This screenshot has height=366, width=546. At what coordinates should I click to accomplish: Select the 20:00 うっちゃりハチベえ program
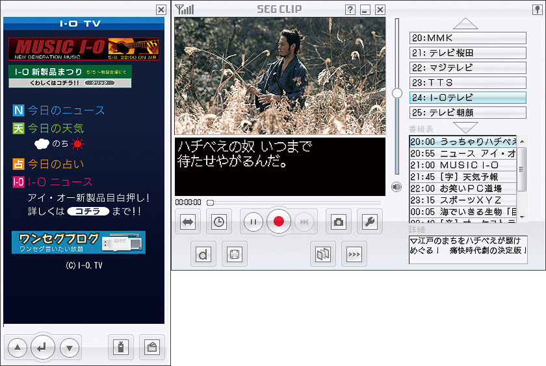click(463, 142)
